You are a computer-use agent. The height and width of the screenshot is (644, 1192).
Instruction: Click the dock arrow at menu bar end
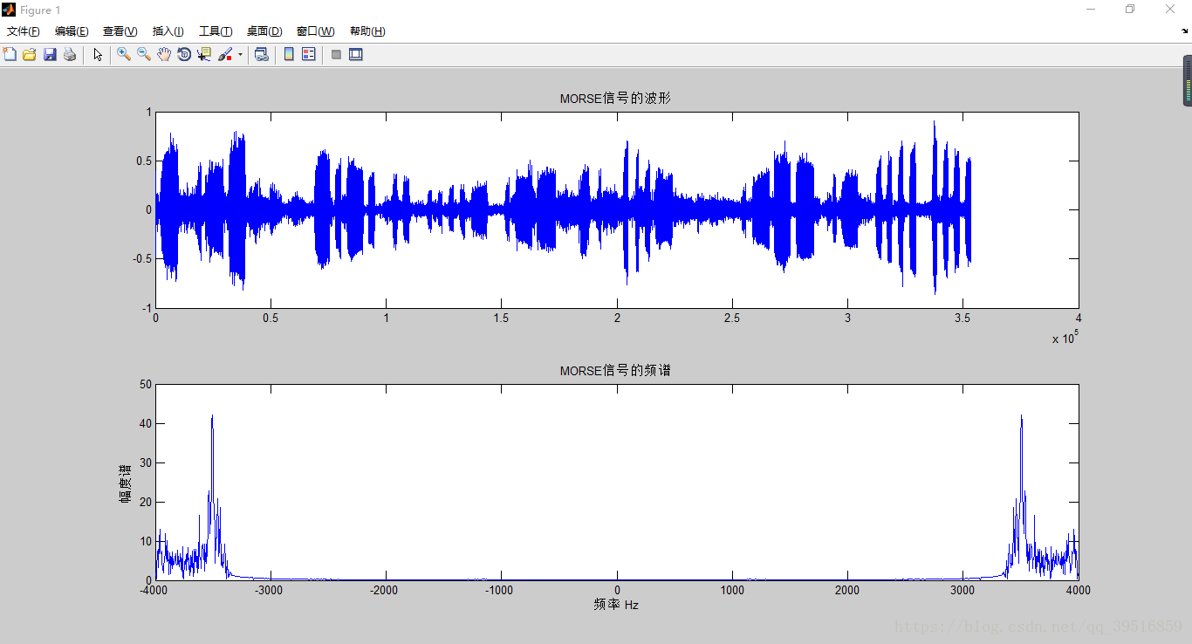(1184, 31)
